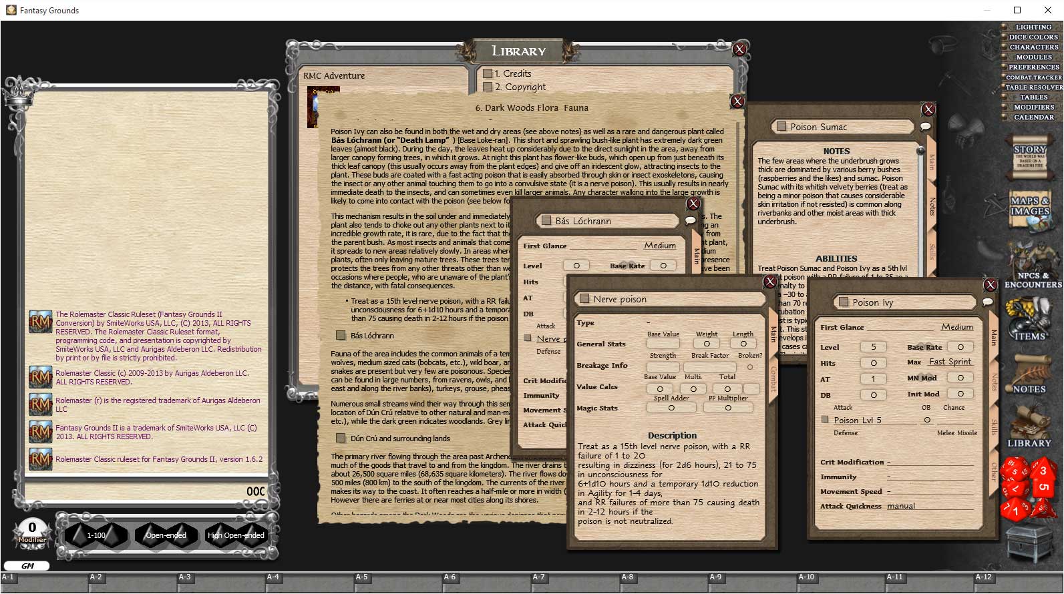Change the manual Attack Quickness value
The image size is (1064, 594).
click(901, 506)
